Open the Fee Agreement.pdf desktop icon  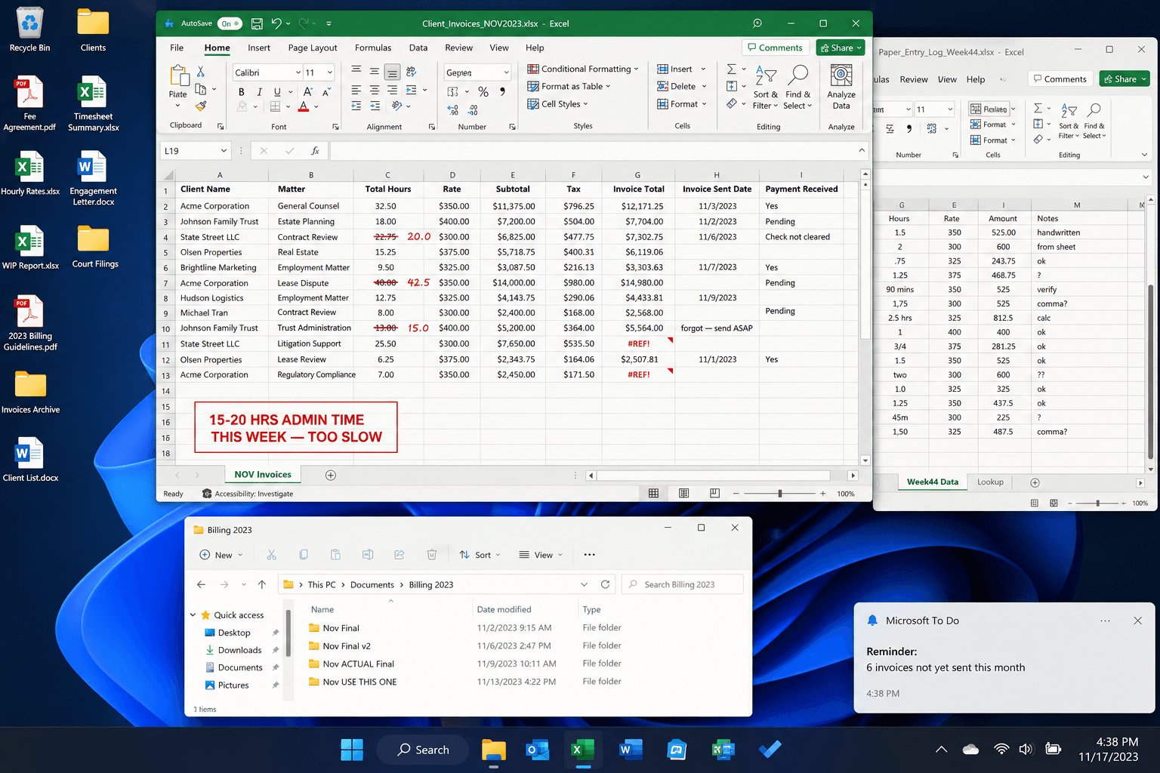(29, 104)
